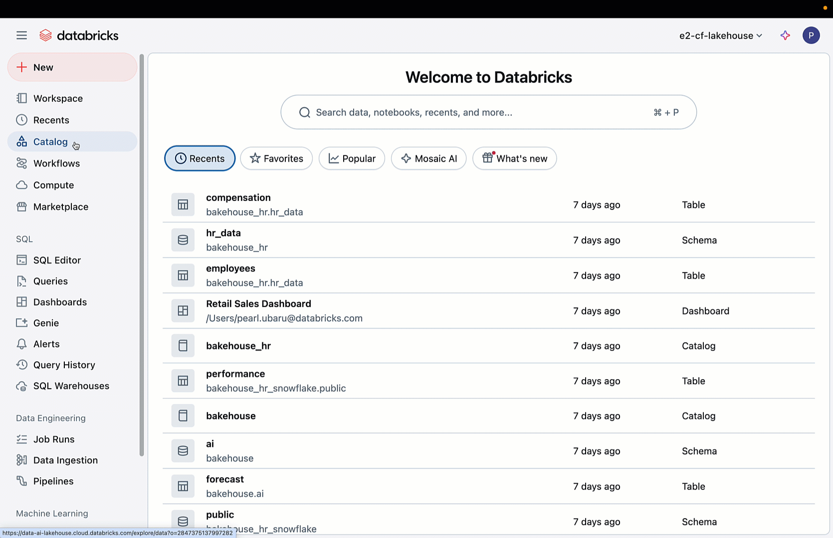Open Genie in the SQL section
Screen dimensions: 833x538
46,323
